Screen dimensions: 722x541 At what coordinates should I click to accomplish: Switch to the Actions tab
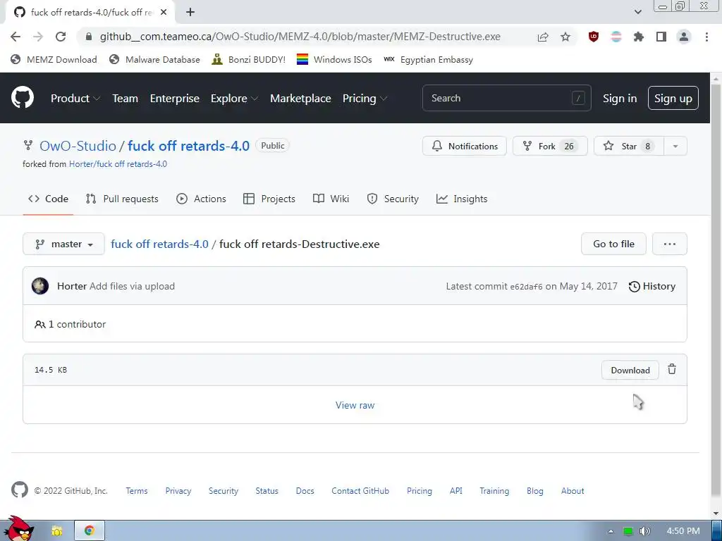coord(201,199)
